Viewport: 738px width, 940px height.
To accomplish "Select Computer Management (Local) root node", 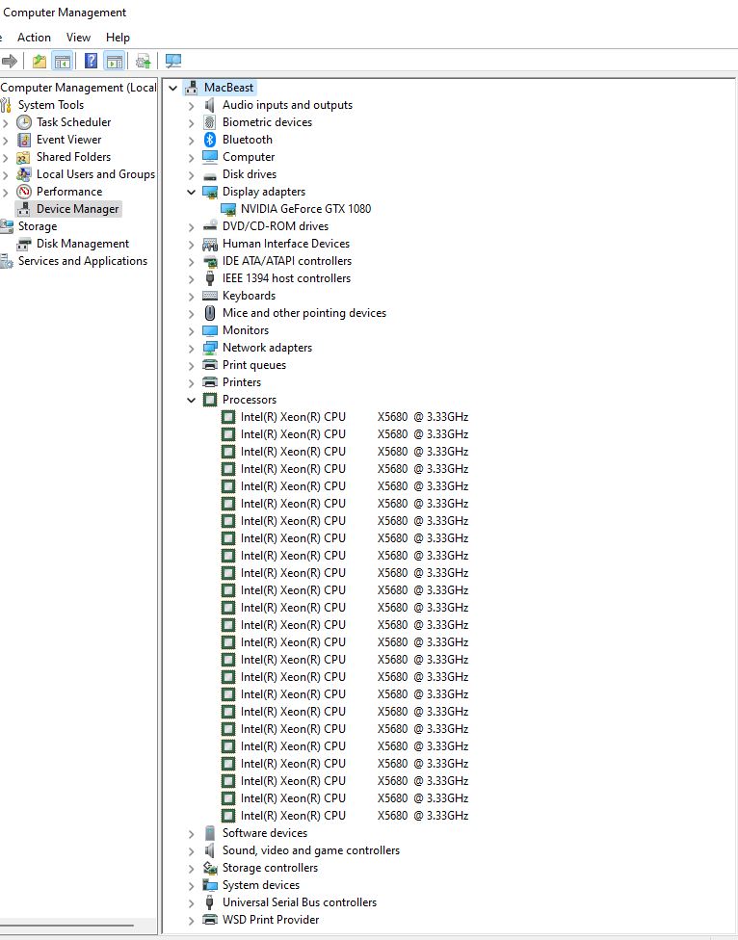I will 79,88.
